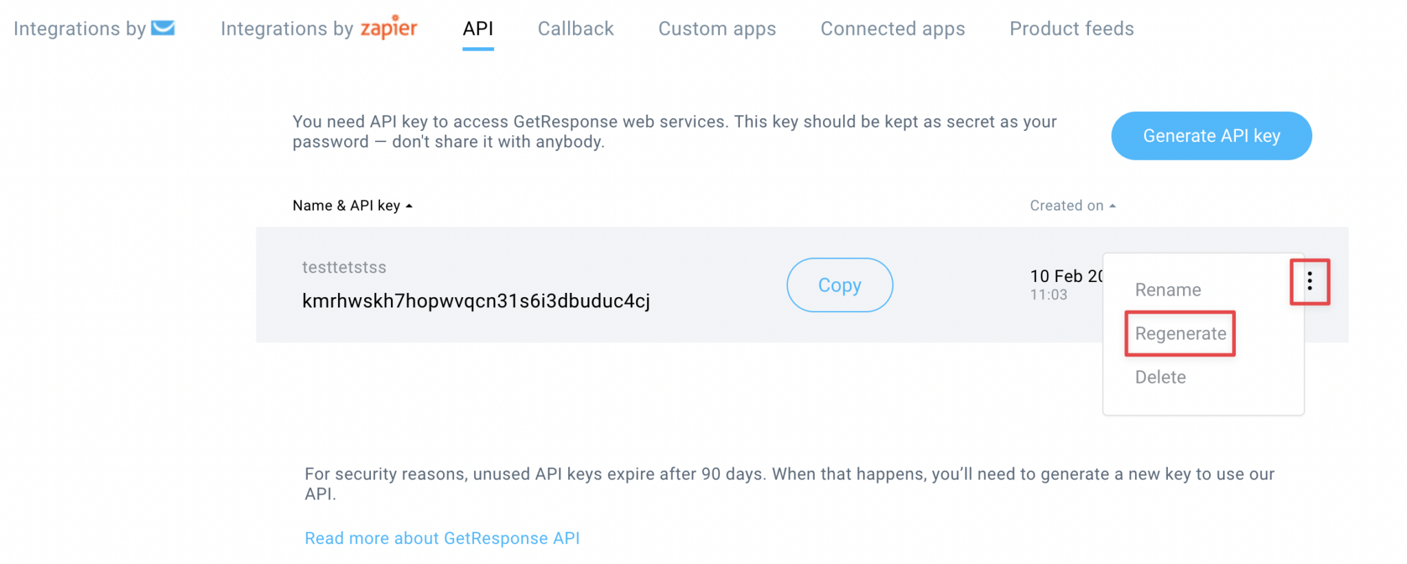Open the Connected apps tab

pos(892,29)
